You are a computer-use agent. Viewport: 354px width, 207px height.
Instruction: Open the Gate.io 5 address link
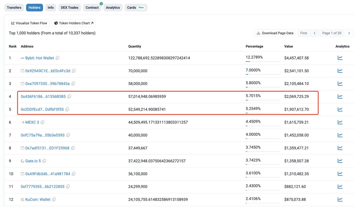pos(33,161)
